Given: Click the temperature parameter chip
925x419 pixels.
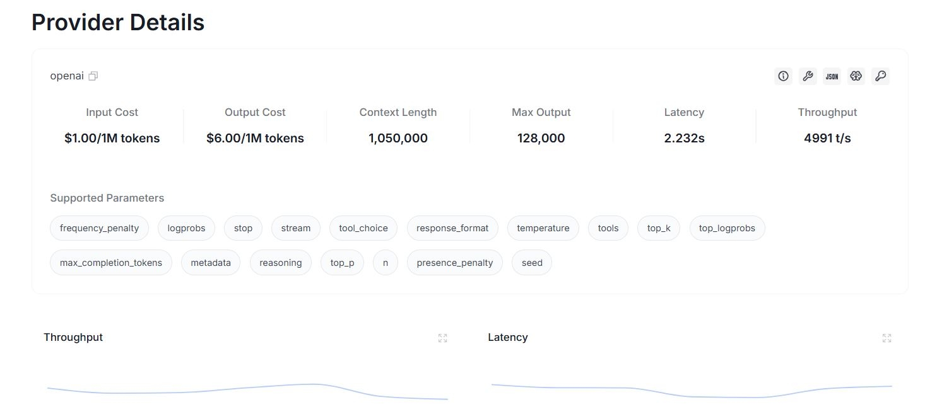Looking at the screenshot, I should [x=543, y=228].
